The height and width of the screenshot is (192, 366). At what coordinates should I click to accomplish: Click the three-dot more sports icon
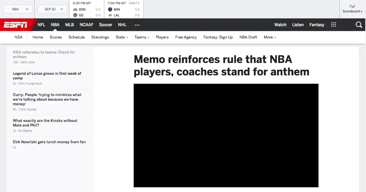137,25
